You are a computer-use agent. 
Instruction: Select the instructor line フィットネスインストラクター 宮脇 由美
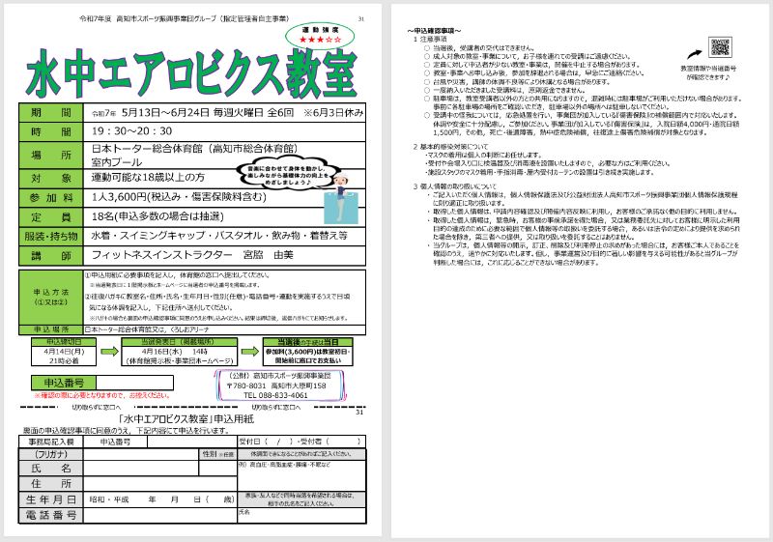192,255
